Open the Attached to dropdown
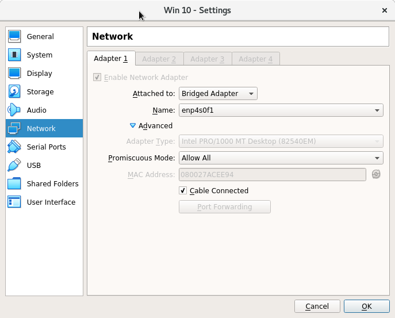This screenshot has width=395, height=318. [218, 94]
